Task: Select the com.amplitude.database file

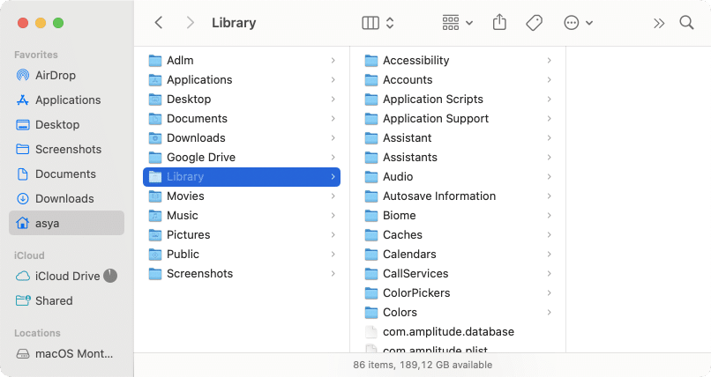Action: (458, 332)
